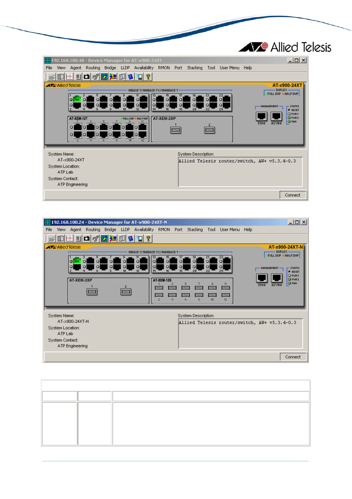Screen dimensions: 352x499
Task: Select port 24 on the AT-x900-24XT device panel
Action: [x=227, y=105]
